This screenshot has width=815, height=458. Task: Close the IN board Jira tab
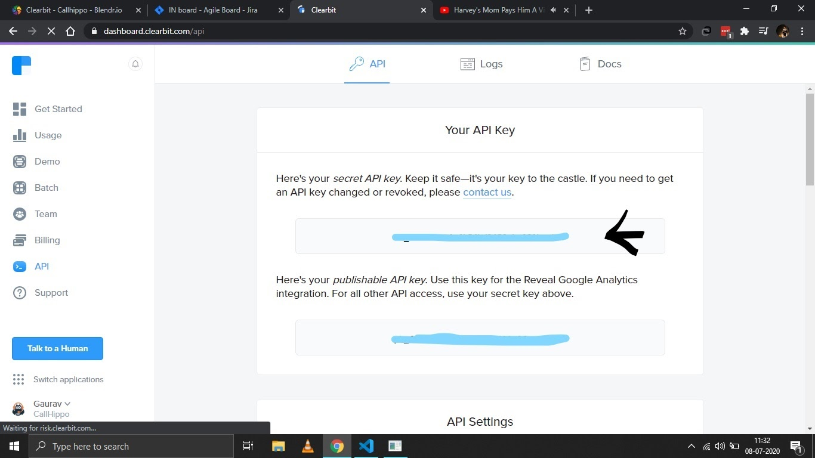coord(281,10)
